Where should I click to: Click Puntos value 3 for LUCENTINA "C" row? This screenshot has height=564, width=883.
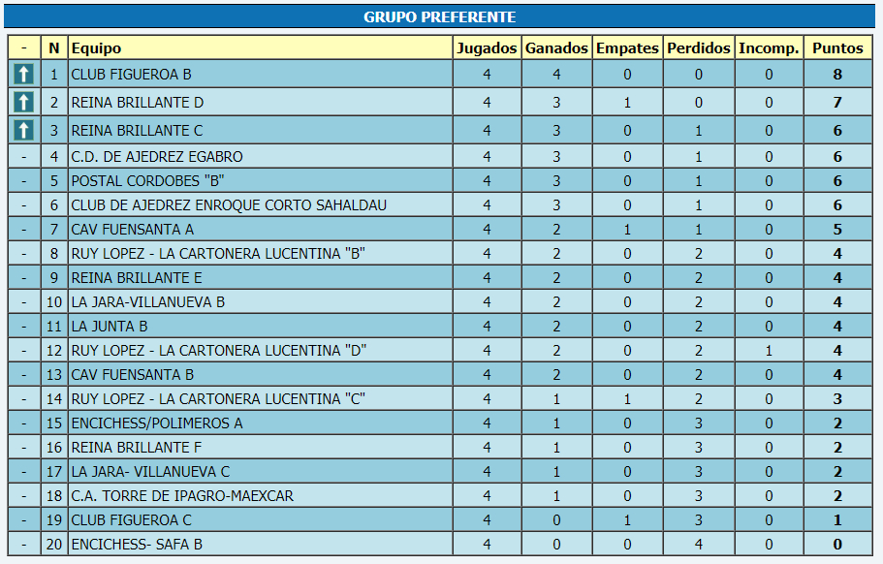(x=838, y=398)
